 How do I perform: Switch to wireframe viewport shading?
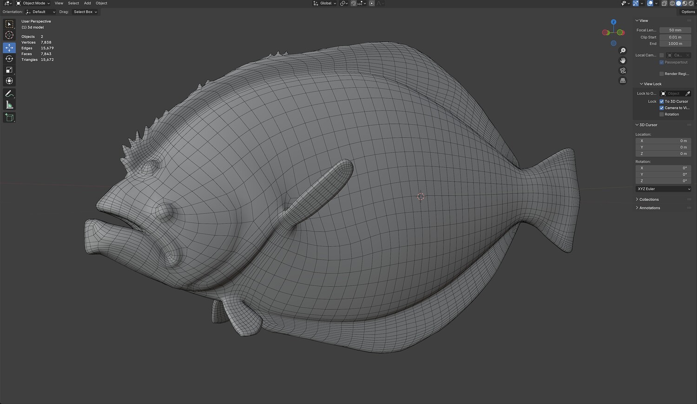point(672,3)
